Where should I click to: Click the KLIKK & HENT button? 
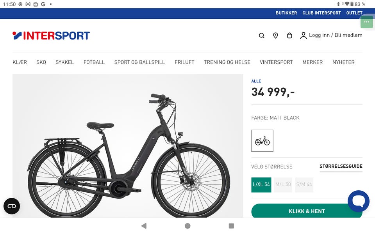pyautogui.click(x=307, y=211)
